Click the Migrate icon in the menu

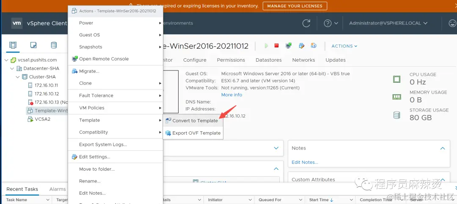tap(75, 71)
